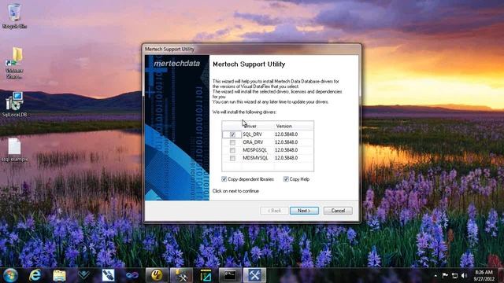The height and width of the screenshot is (283, 504).
Task: Open the clock showing 8:26 AM
Action: (x=484, y=275)
